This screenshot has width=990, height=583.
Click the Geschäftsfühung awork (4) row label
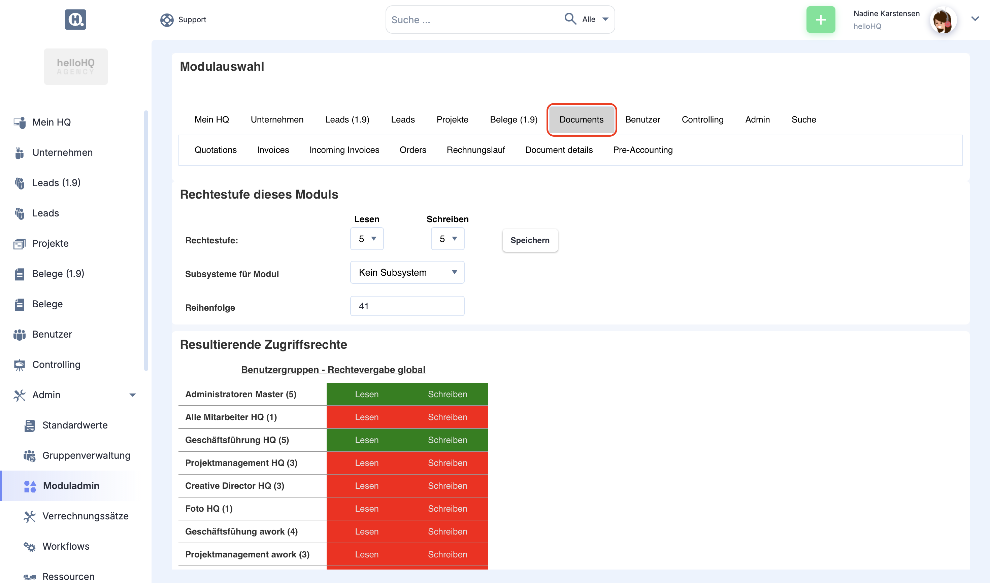(x=241, y=531)
